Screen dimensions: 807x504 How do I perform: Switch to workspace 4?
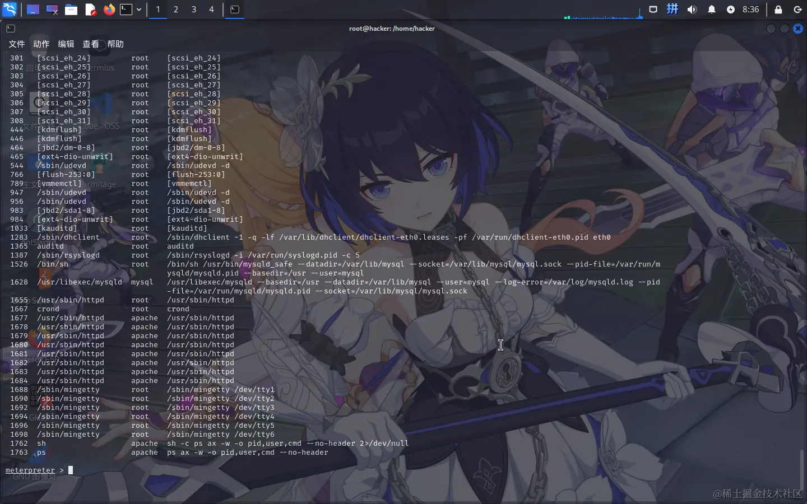click(x=212, y=10)
